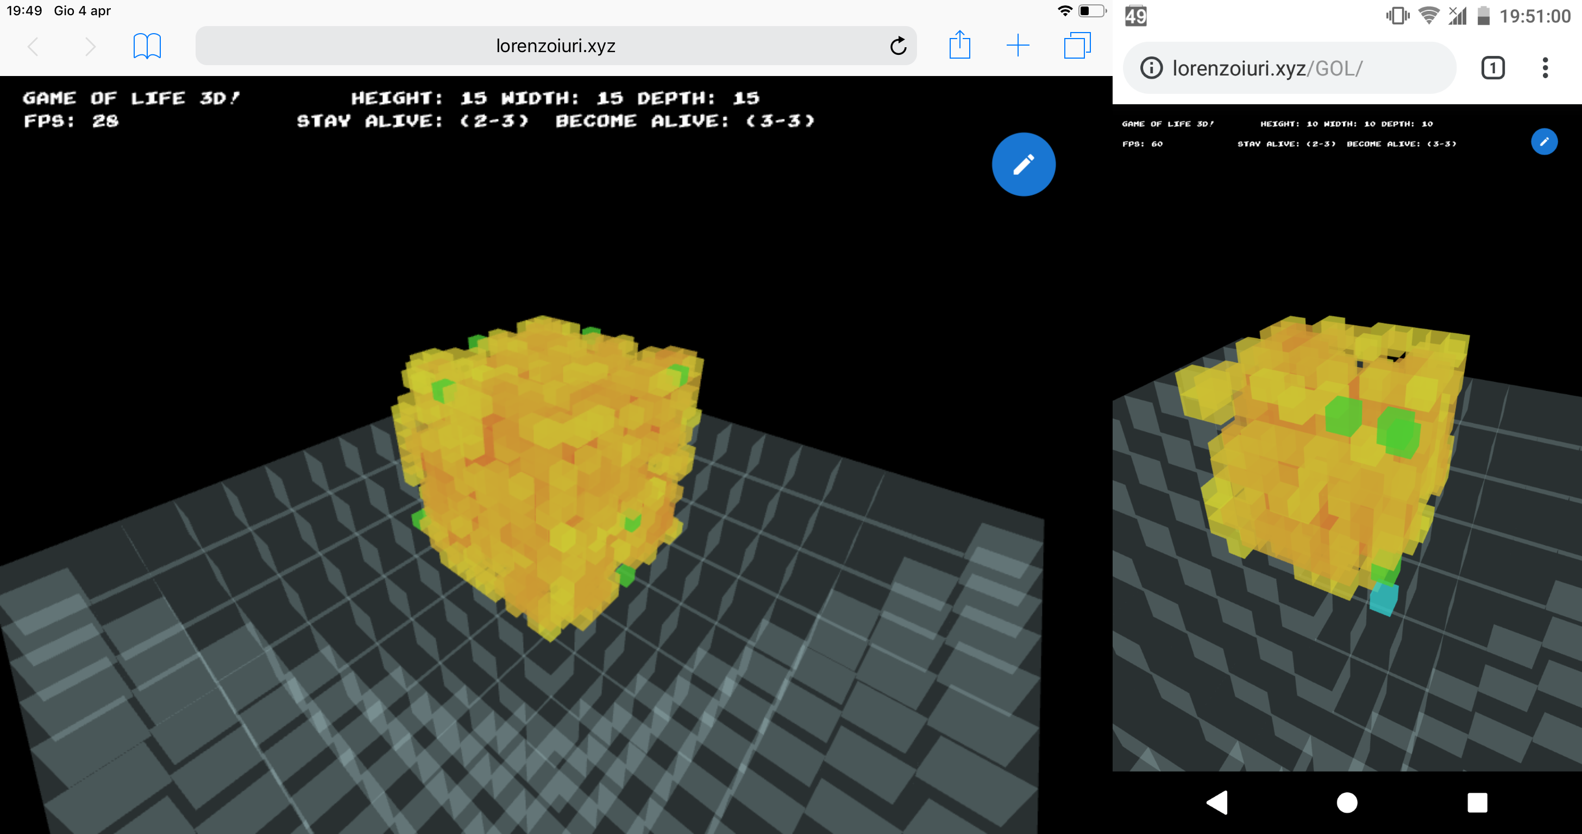Open Safari's bookmarks book icon
The image size is (1582, 834).
click(x=147, y=46)
